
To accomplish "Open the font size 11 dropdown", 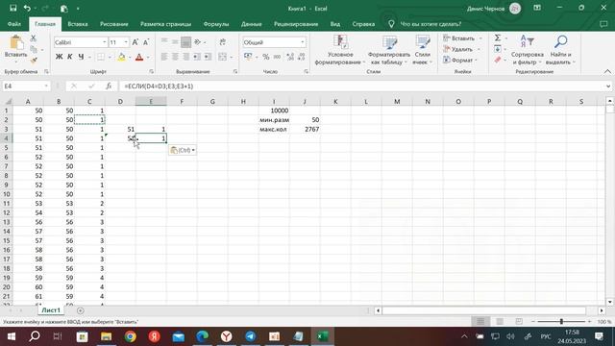I will (x=126, y=42).
